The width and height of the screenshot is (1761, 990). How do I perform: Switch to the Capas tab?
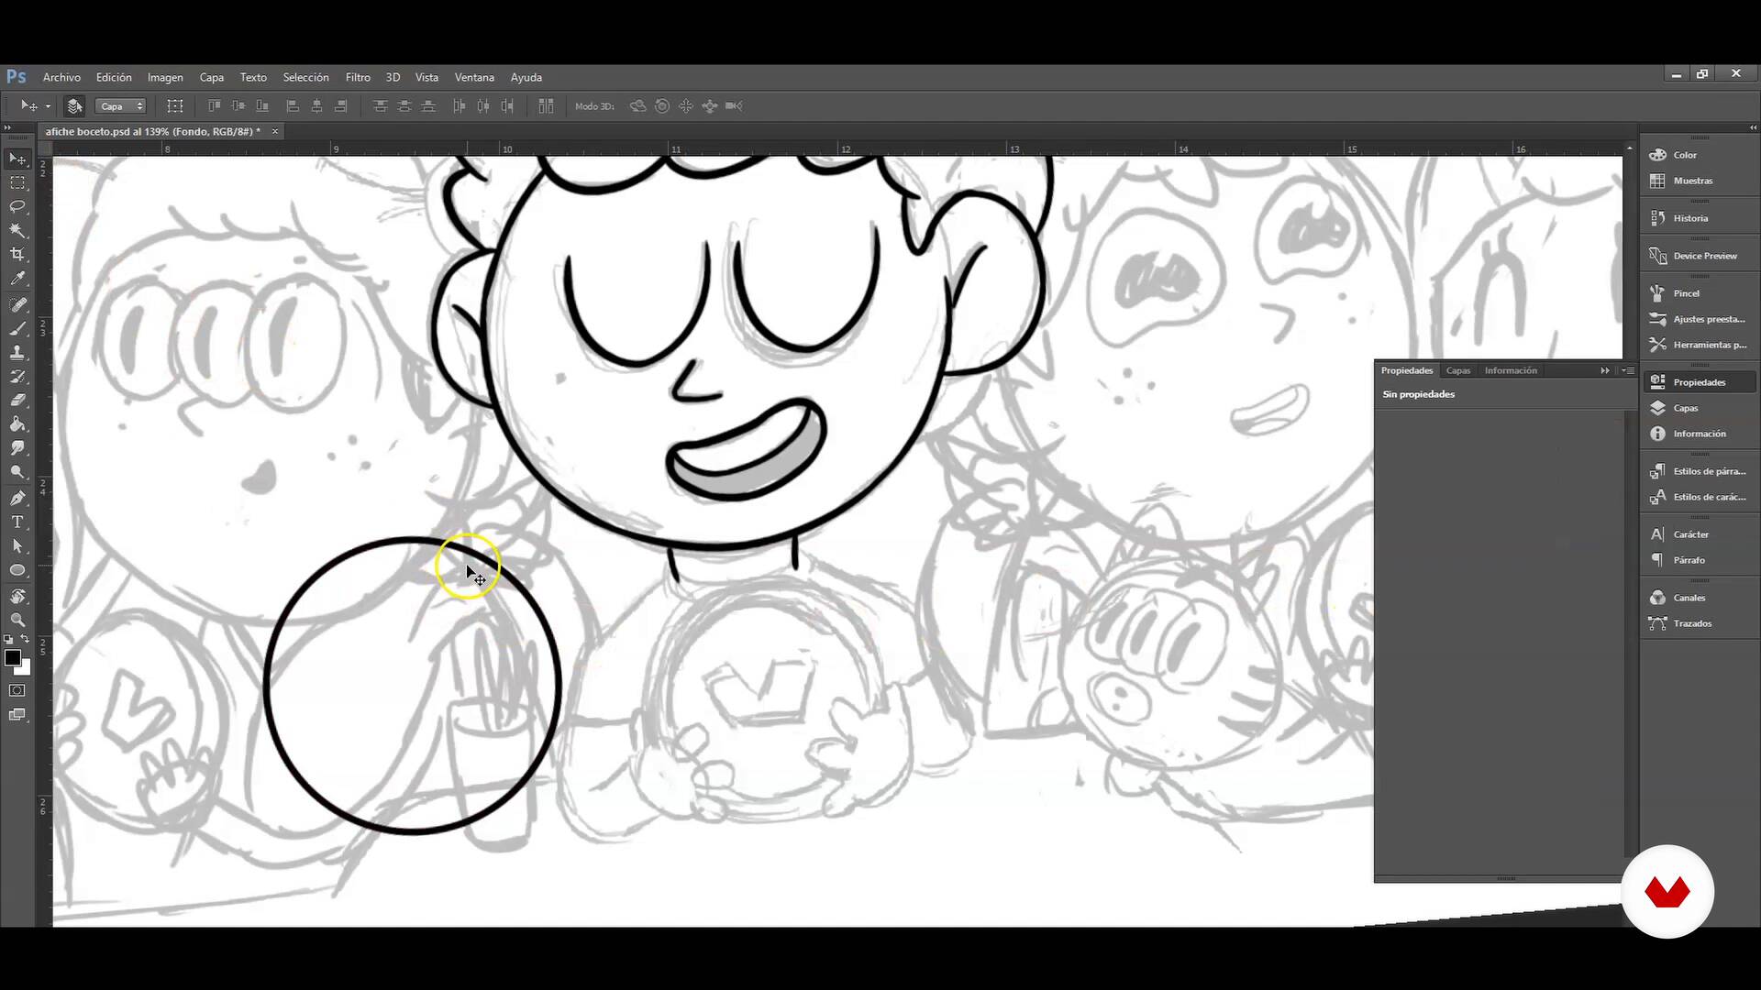point(1457,370)
